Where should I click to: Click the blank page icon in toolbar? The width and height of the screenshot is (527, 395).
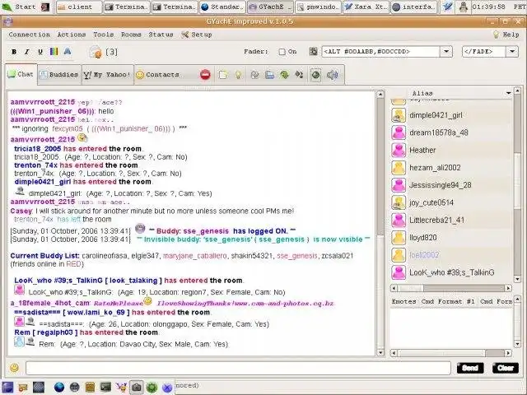pos(222,75)
